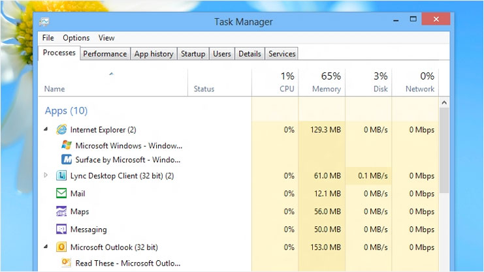The image size is (484, 272).
Task: Select the Apps (10) group heading
Action: point(66,111)
